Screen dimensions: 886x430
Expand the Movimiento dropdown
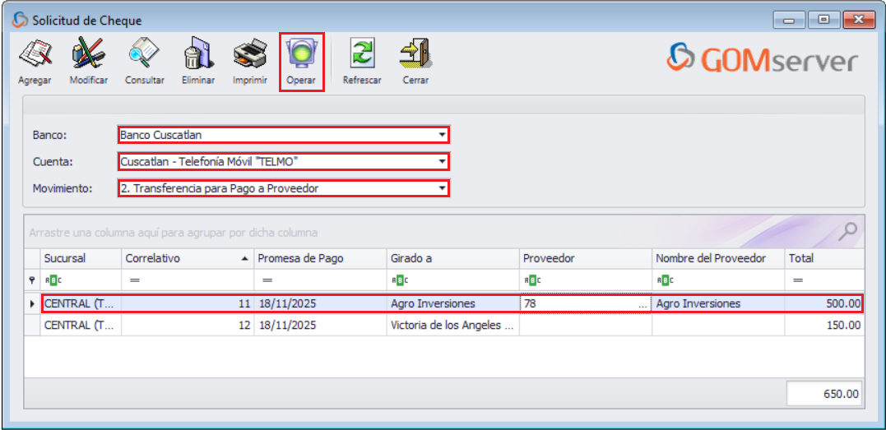(441, 189)
